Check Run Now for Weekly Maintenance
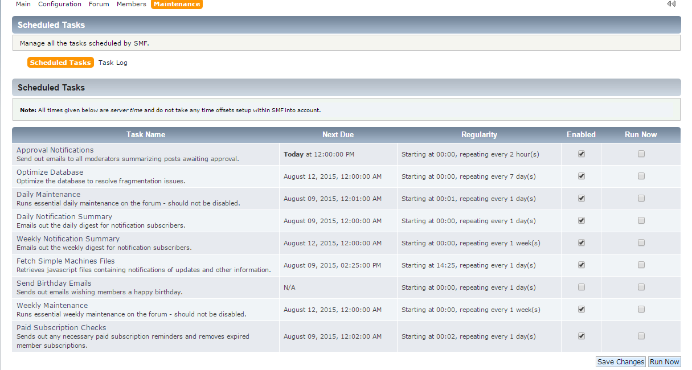The height and width of the screenshot is (370, 692). 641,309
